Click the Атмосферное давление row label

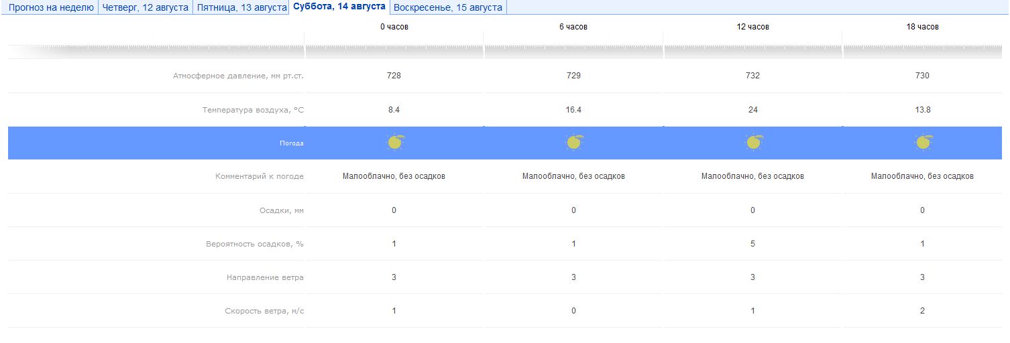(238, 76)
